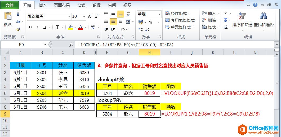Open 插入 cells dropdown
This screenshot has height=137, width=281.
tap(211, 14)
